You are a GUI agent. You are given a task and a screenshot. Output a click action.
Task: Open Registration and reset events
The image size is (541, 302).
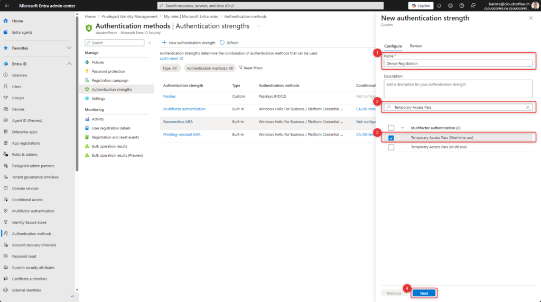(115, 137)
